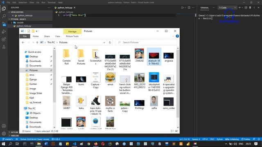The image size is (262, 147).
Task: Split the VS Code editor right
Action: 189,8
